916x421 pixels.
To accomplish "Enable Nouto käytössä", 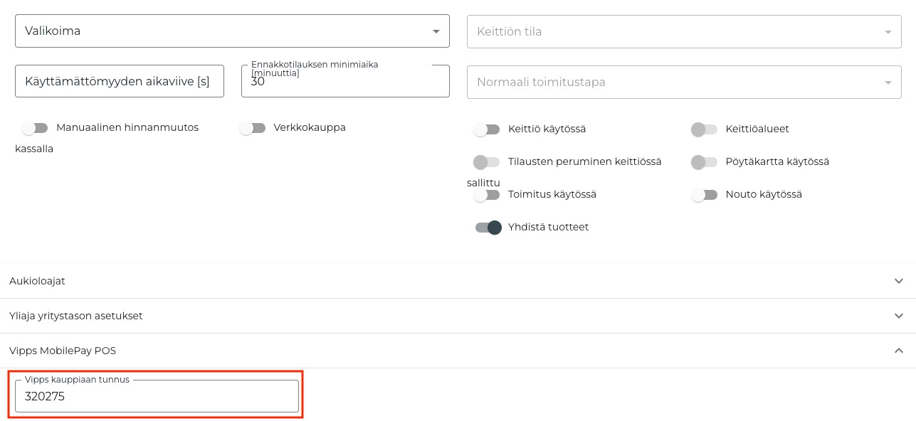I will pos(705,194).
